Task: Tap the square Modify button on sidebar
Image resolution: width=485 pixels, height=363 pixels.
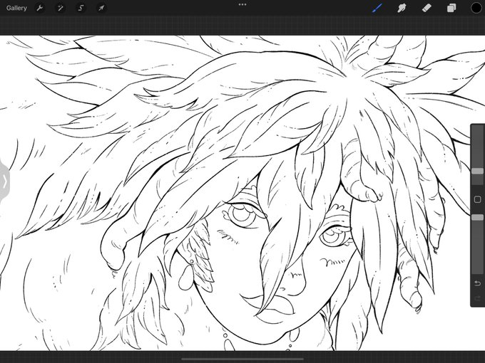Action: pyautogui.click(x=477, y=199)
